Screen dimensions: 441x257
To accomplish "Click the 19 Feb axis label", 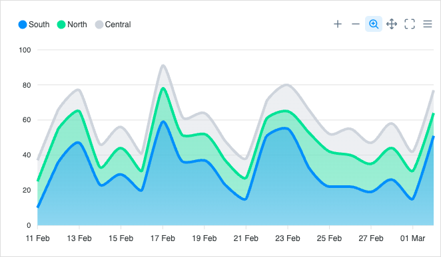I will 205,238.
